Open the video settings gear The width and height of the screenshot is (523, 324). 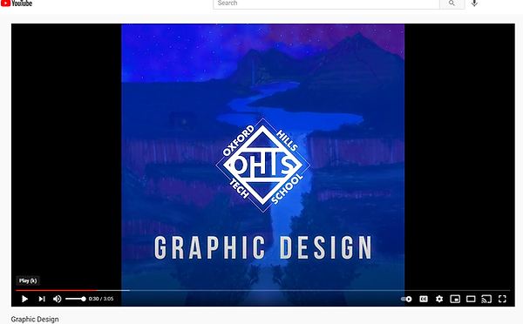tap(439, 299)
